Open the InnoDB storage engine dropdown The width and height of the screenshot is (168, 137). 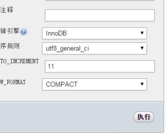point(94,33)
